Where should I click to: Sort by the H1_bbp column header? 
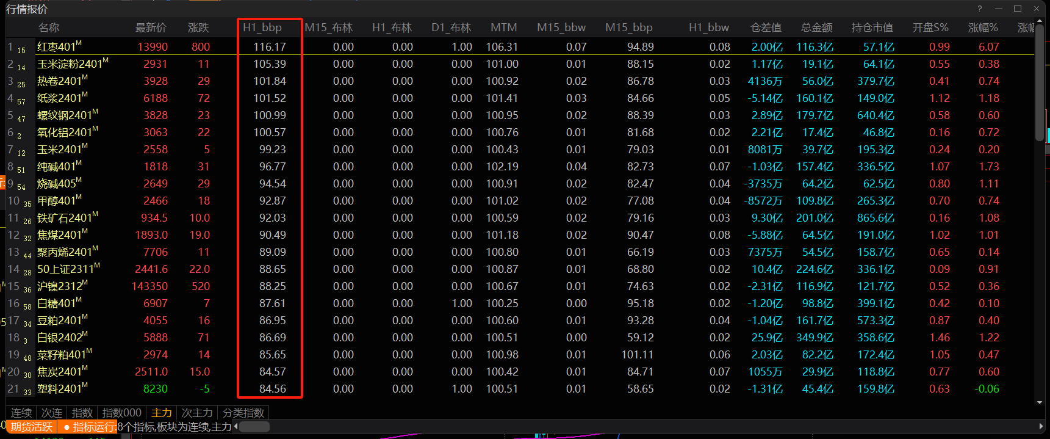(x=262, y=27)
